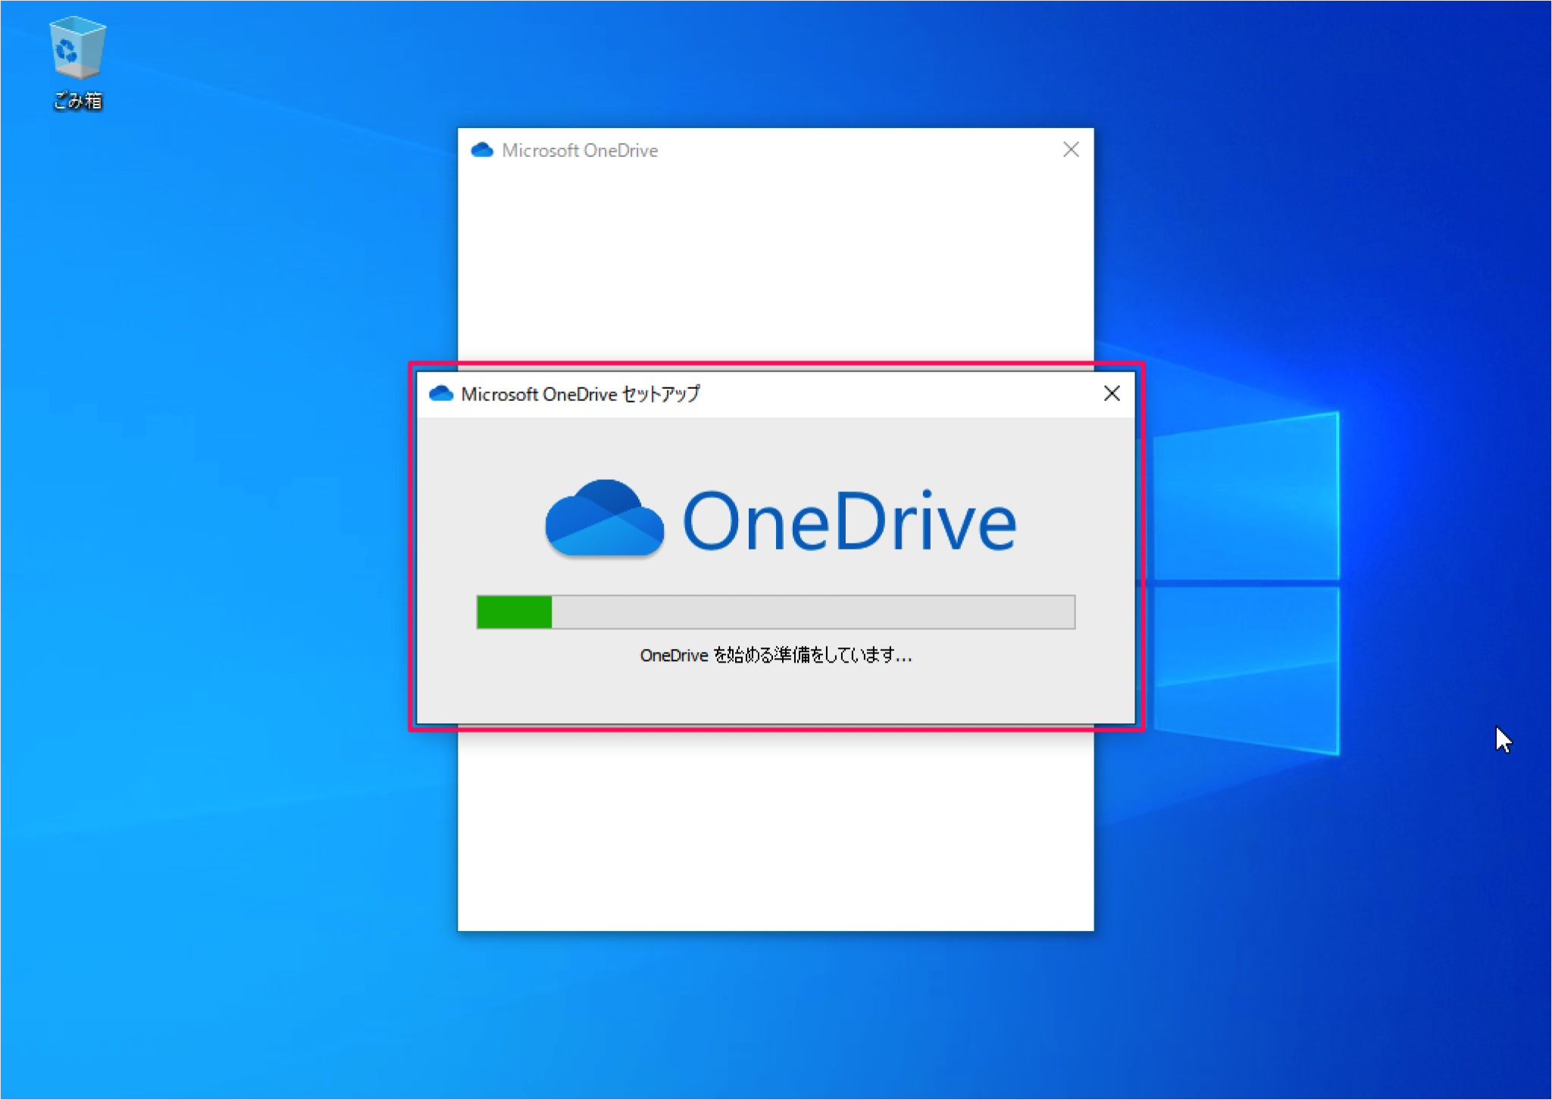The image size is (1552, 1100).
Task: Click the 'ごみ箱' label under the desktop icon
Action: click(77, 101)
